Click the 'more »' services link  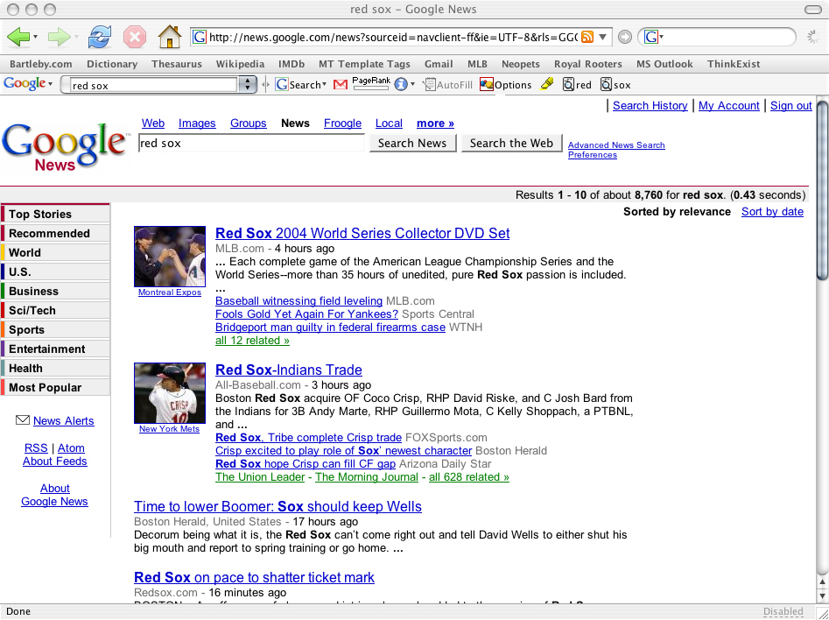point(435,123)
